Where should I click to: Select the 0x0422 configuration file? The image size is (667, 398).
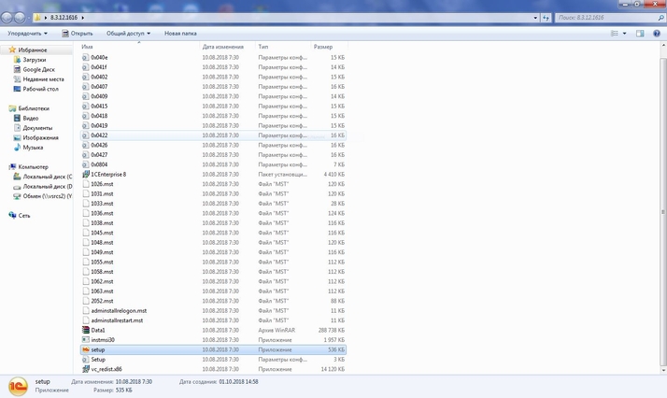[x=99, y=135]
